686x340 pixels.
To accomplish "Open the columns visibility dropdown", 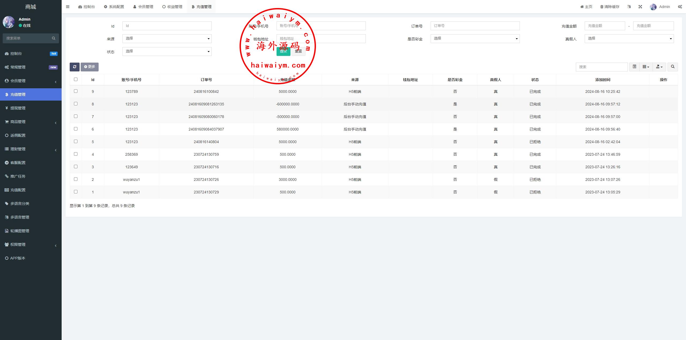I will [646, 67].
